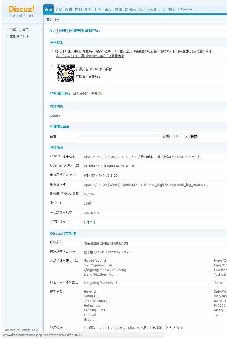
Task: Click the 北京康盛新创科技有限责任公司 company link
Action: tap(106, 243)
